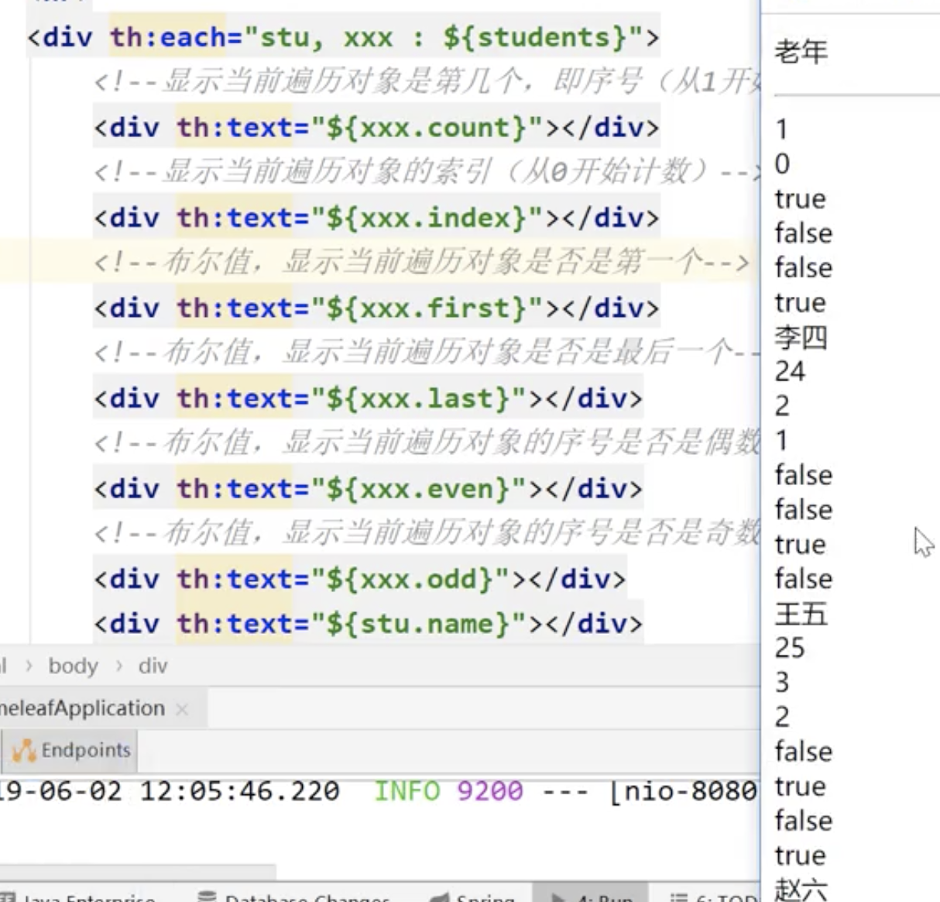This screenshot has height=902, width=940.
Task: Click the index 0 in browser output
Action: pyautogui.click(x=782, y=164)
